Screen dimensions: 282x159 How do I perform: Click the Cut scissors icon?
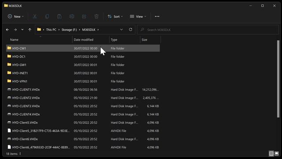(x=35, y=16)
